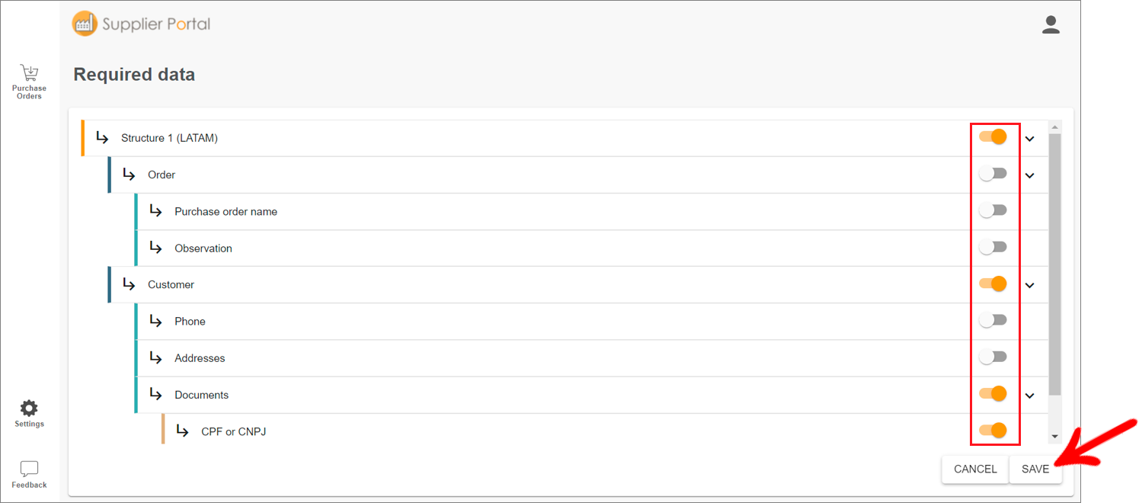Click the scrollbar down arrow
The image size is (1139, 503).
[x=1055, y=437]
